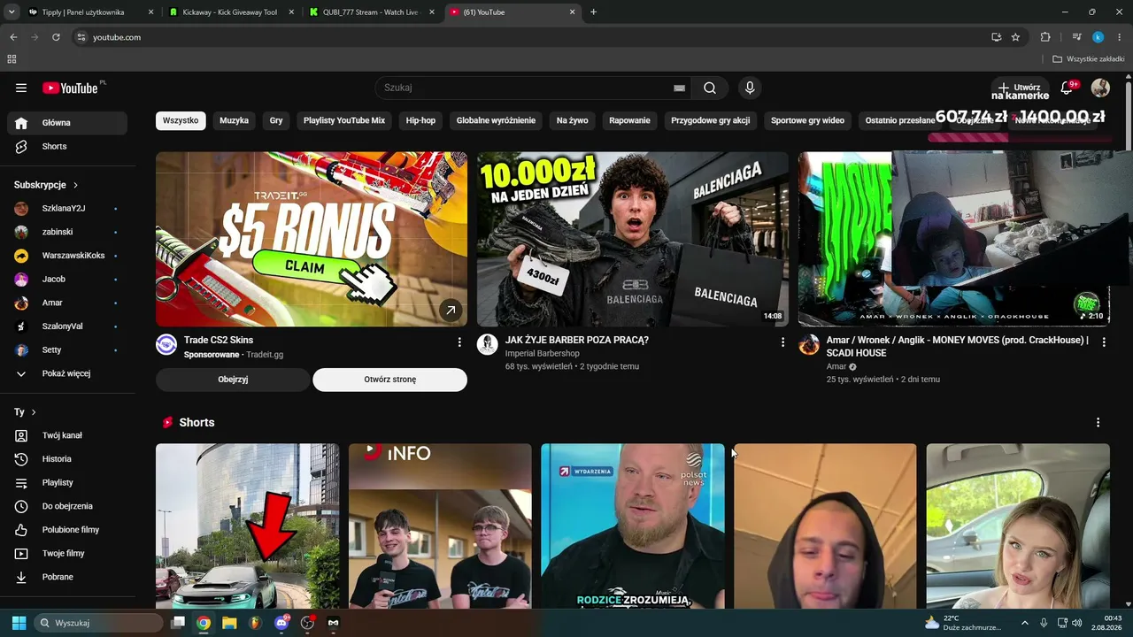The height and width of the screenshot is (637, 1133).
Task: Open the Windows Start menu
Action: pyautogui.click(x=19, y=623)
